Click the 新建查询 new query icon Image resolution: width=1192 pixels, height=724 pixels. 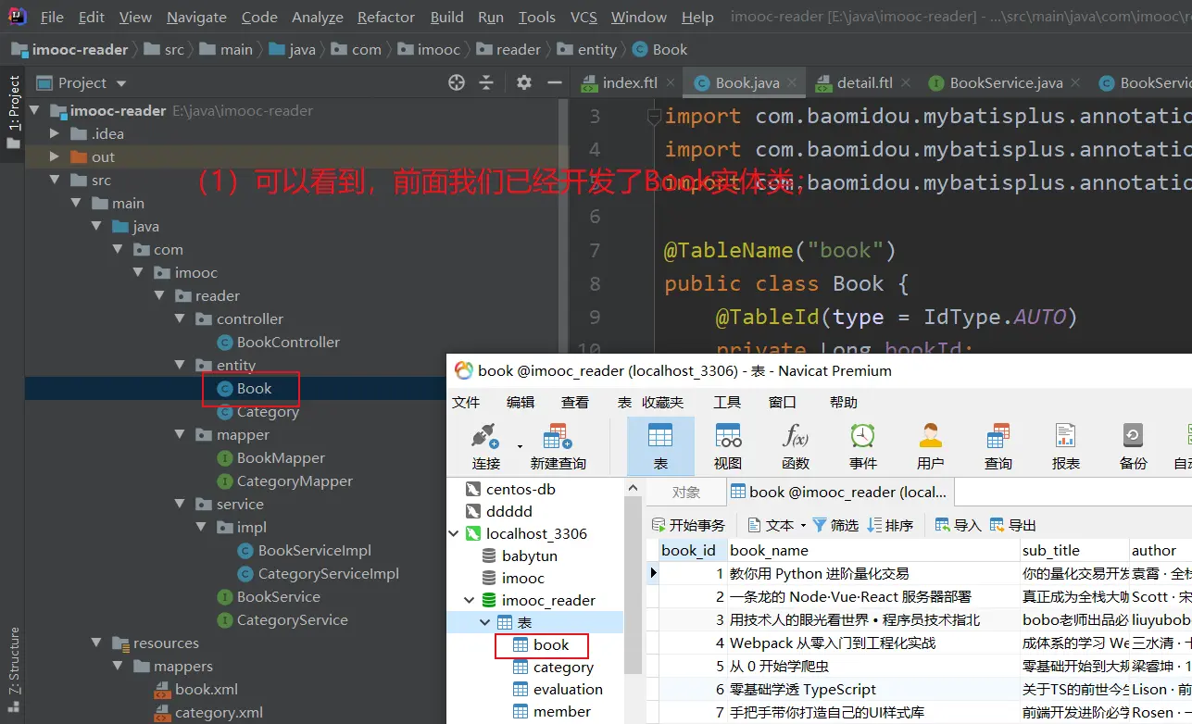558,436
